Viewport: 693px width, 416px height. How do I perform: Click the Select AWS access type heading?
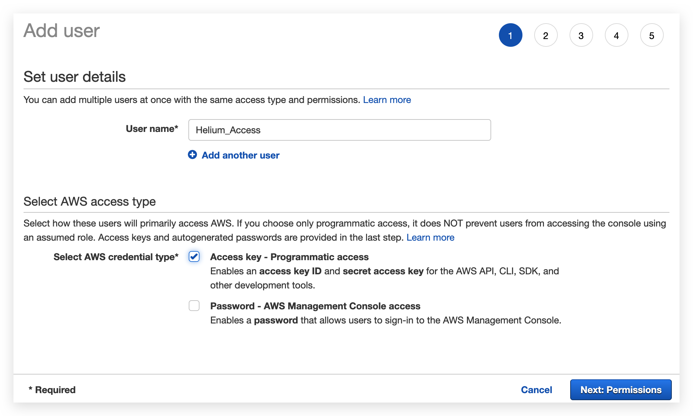pos(89,202)
